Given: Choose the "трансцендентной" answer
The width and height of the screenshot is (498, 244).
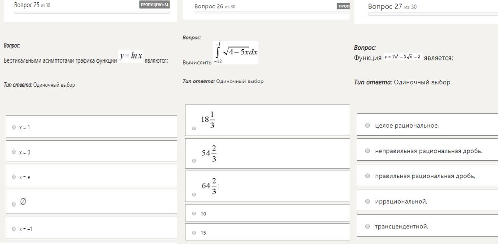Looking at the screenshot, I should [368, 226].
